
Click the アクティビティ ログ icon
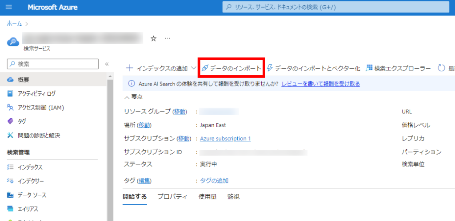coord(11,93)
